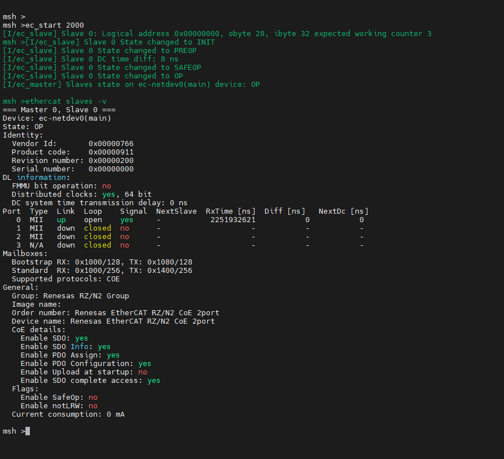Click the Vendor Id value 0x00000766

tap(111, 144)
